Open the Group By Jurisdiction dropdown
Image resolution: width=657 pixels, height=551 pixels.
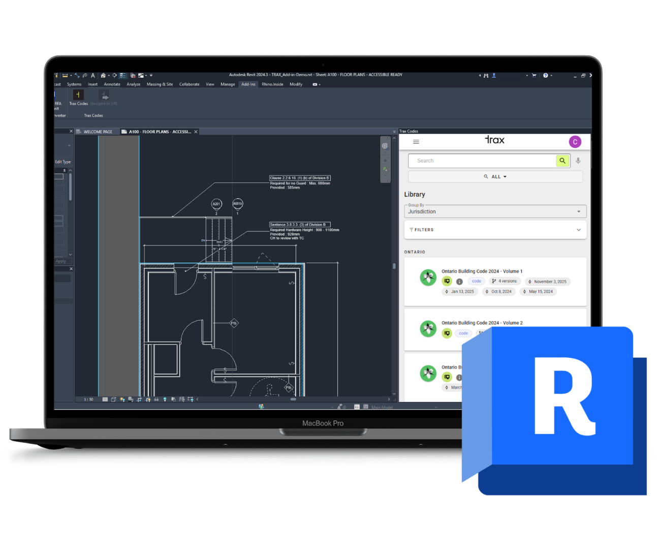pyautogui.click(x=495, y=211)
